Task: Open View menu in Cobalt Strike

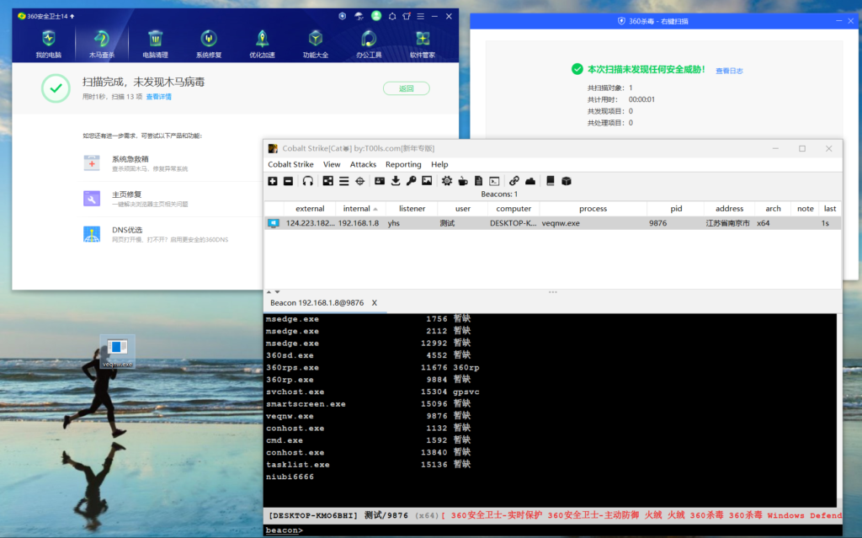Action: pos(332,164)
